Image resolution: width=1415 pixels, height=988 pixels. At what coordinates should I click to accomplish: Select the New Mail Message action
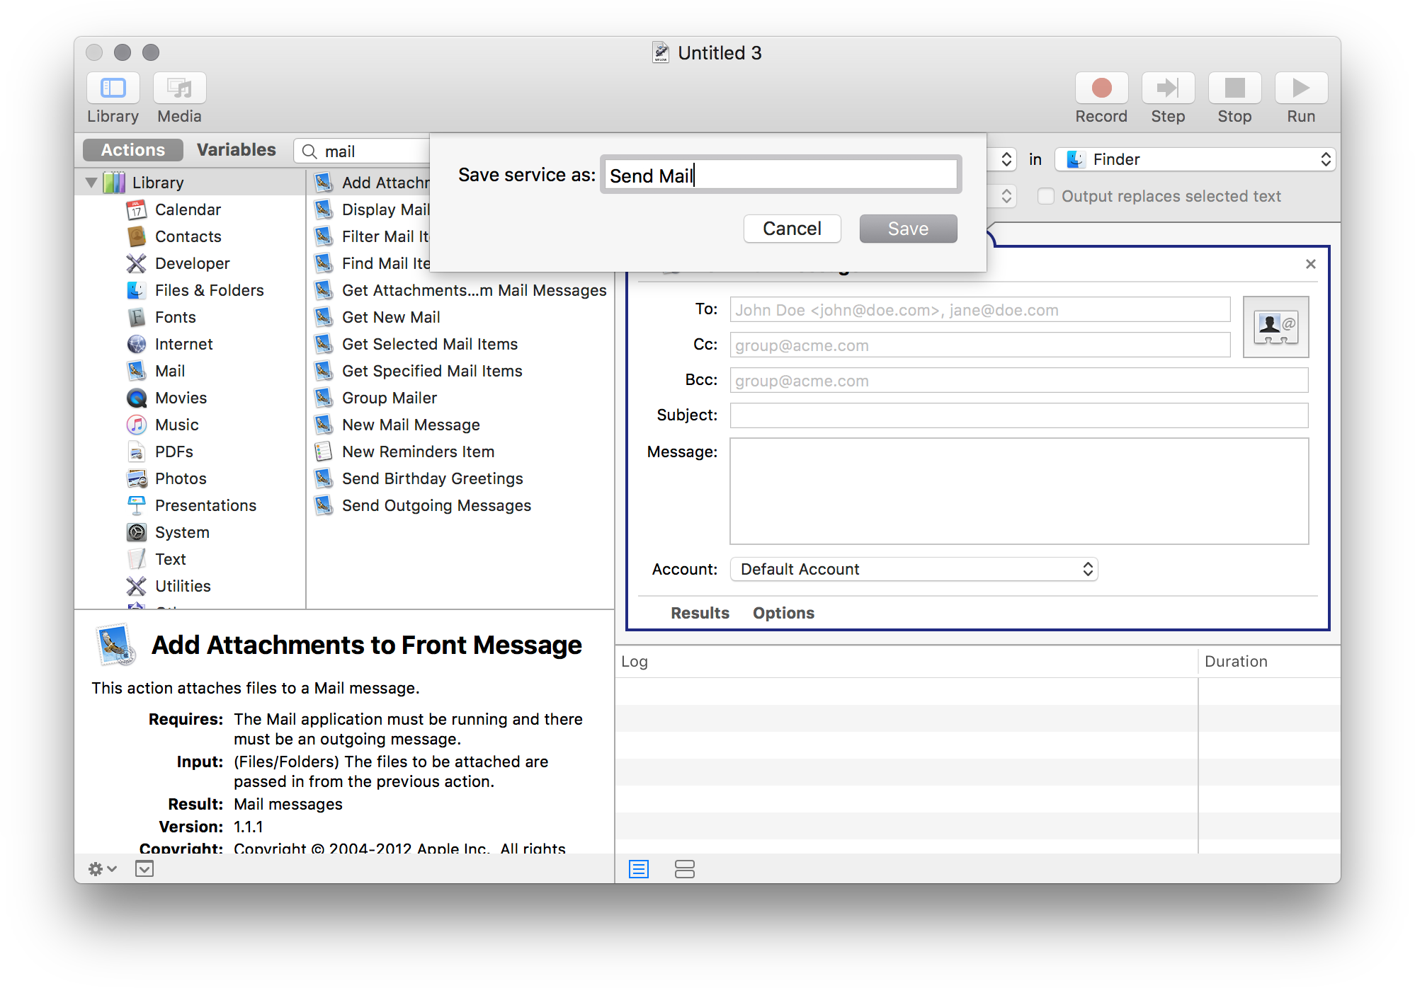coord(410,425)
